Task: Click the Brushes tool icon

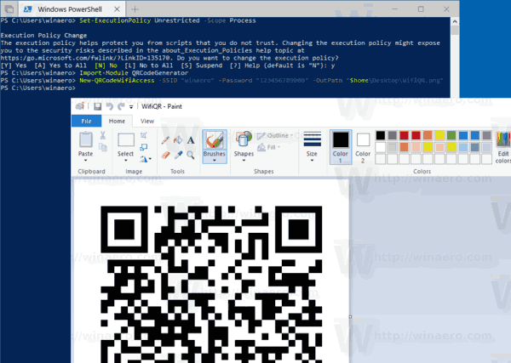Action: (x=215, y=140)
